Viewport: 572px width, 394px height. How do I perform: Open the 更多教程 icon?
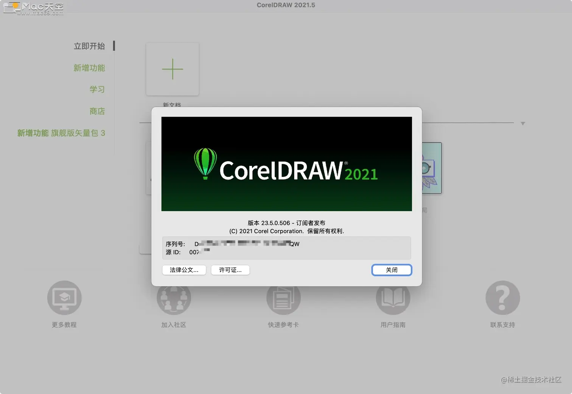point(64,298)
